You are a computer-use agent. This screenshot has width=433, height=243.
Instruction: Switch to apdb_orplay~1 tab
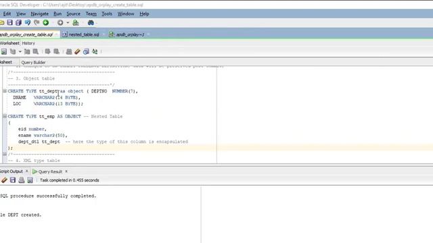click(x=130, y=34)
